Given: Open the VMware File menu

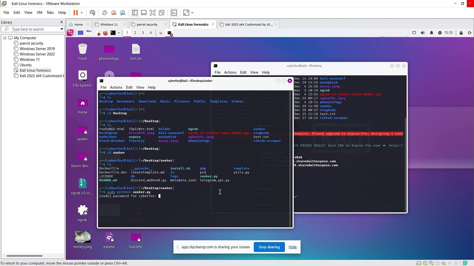Looking at the screenshot, I should [6, 13].
